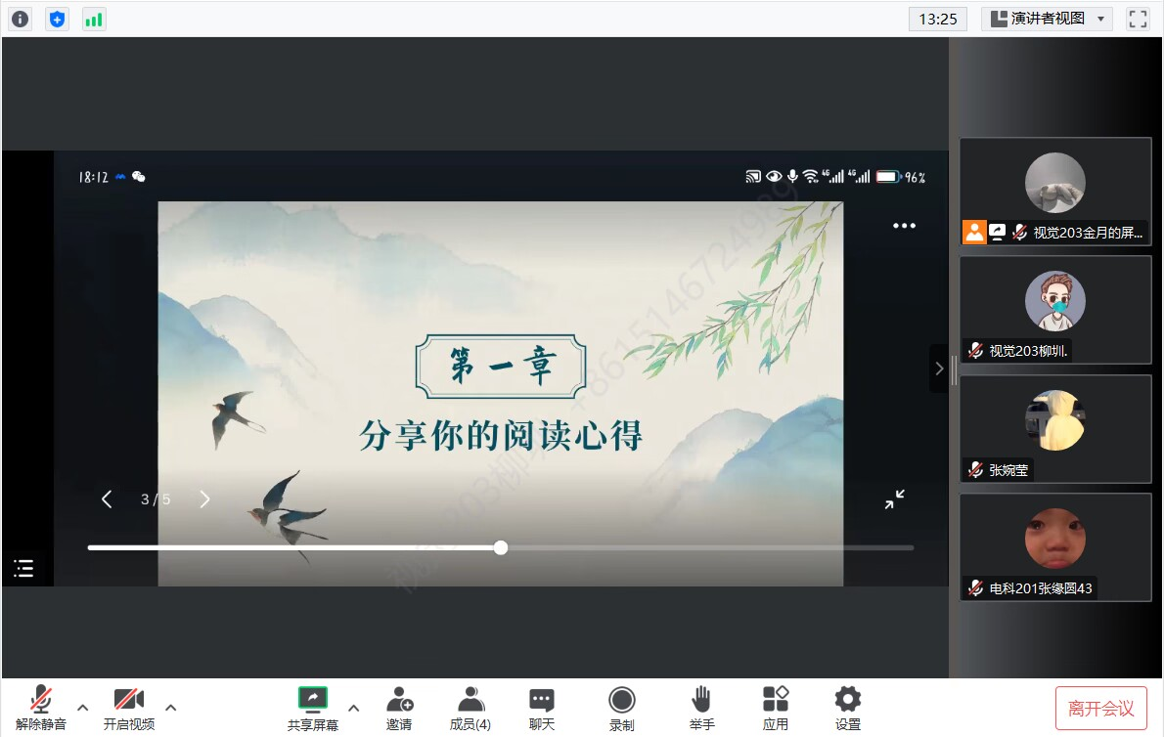Click the blue security shield icon
Viewport: 1164px width, 737px height.
click(58, 19)
